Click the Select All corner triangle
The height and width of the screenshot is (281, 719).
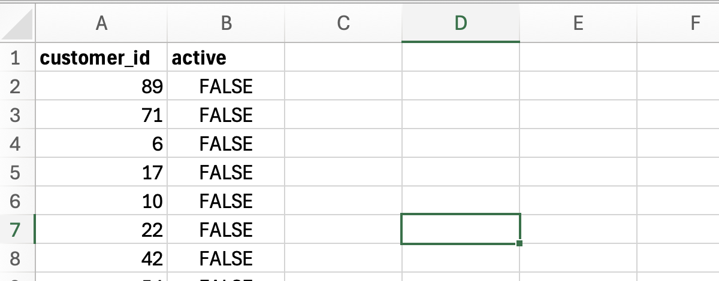[18, 24]
